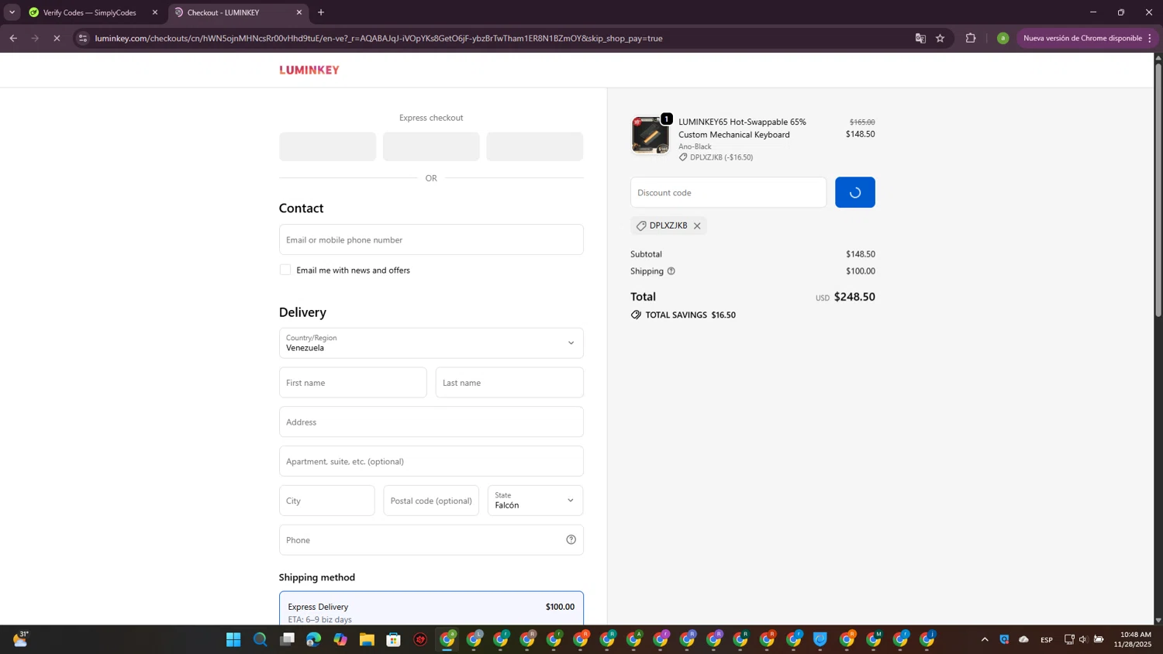The height and width of the screenshot is (654, 1163).
Task: Open the Windows Start menu
Action: click(x=233, y=639)
